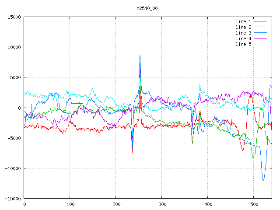Click the green line 2 legend sample
The width and height of the screenshot is (280, 210).
point(261,27)
